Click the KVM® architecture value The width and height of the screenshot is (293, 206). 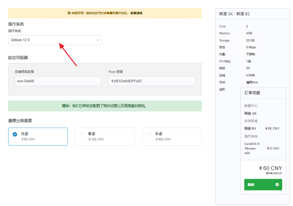[x=250, y=75]
